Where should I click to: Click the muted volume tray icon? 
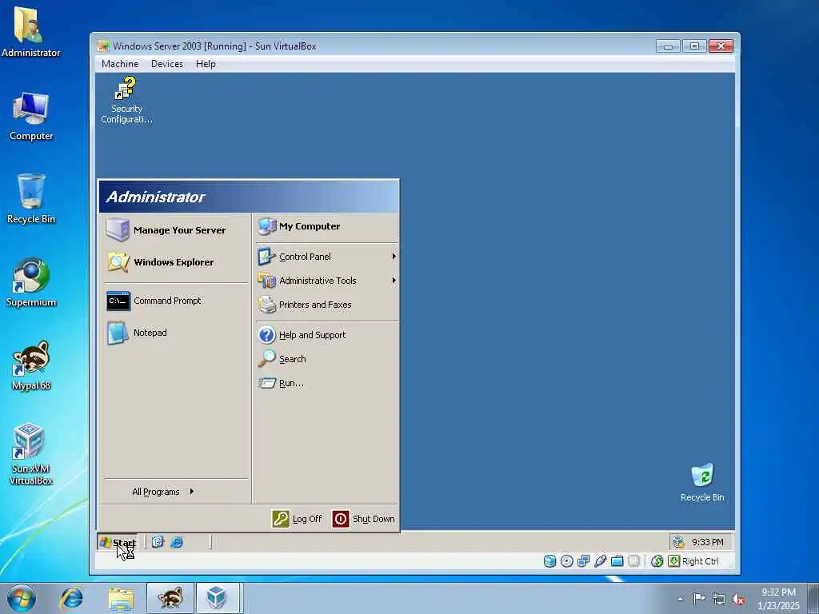(x=738, y=600)
